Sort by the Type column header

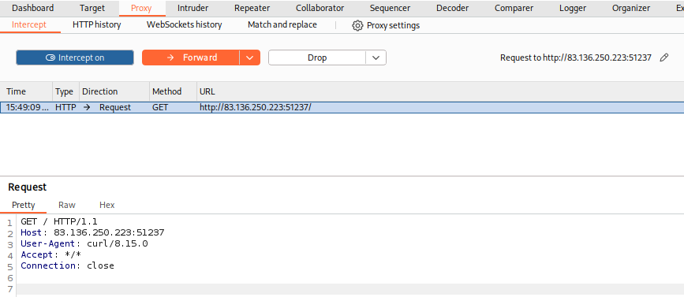(65, 91)
